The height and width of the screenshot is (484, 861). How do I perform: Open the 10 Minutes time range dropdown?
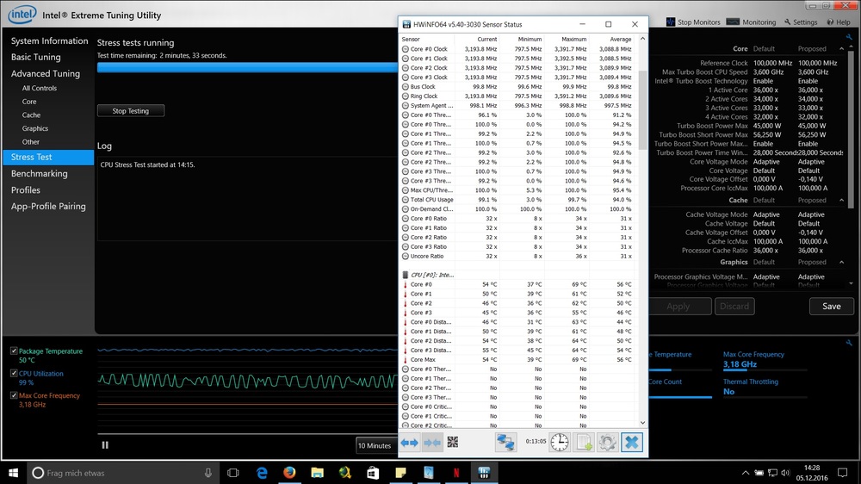[375, 446]
